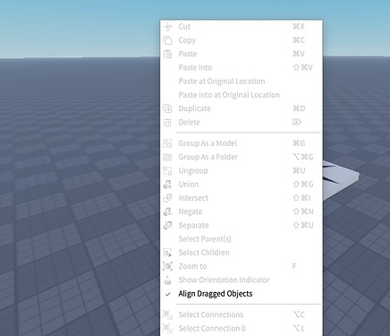The height and width of the screenshot is (336, 390).
Task: Click the Show Orientation Indicator icon
Action: (x=167, y=280)
